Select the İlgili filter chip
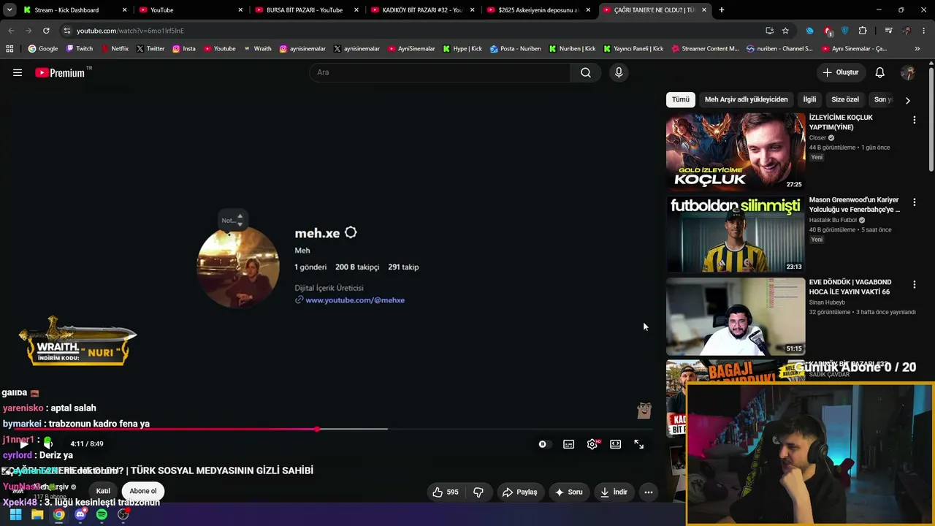The width and height of the screenshot is (935, 526). (x=809, y=99)
